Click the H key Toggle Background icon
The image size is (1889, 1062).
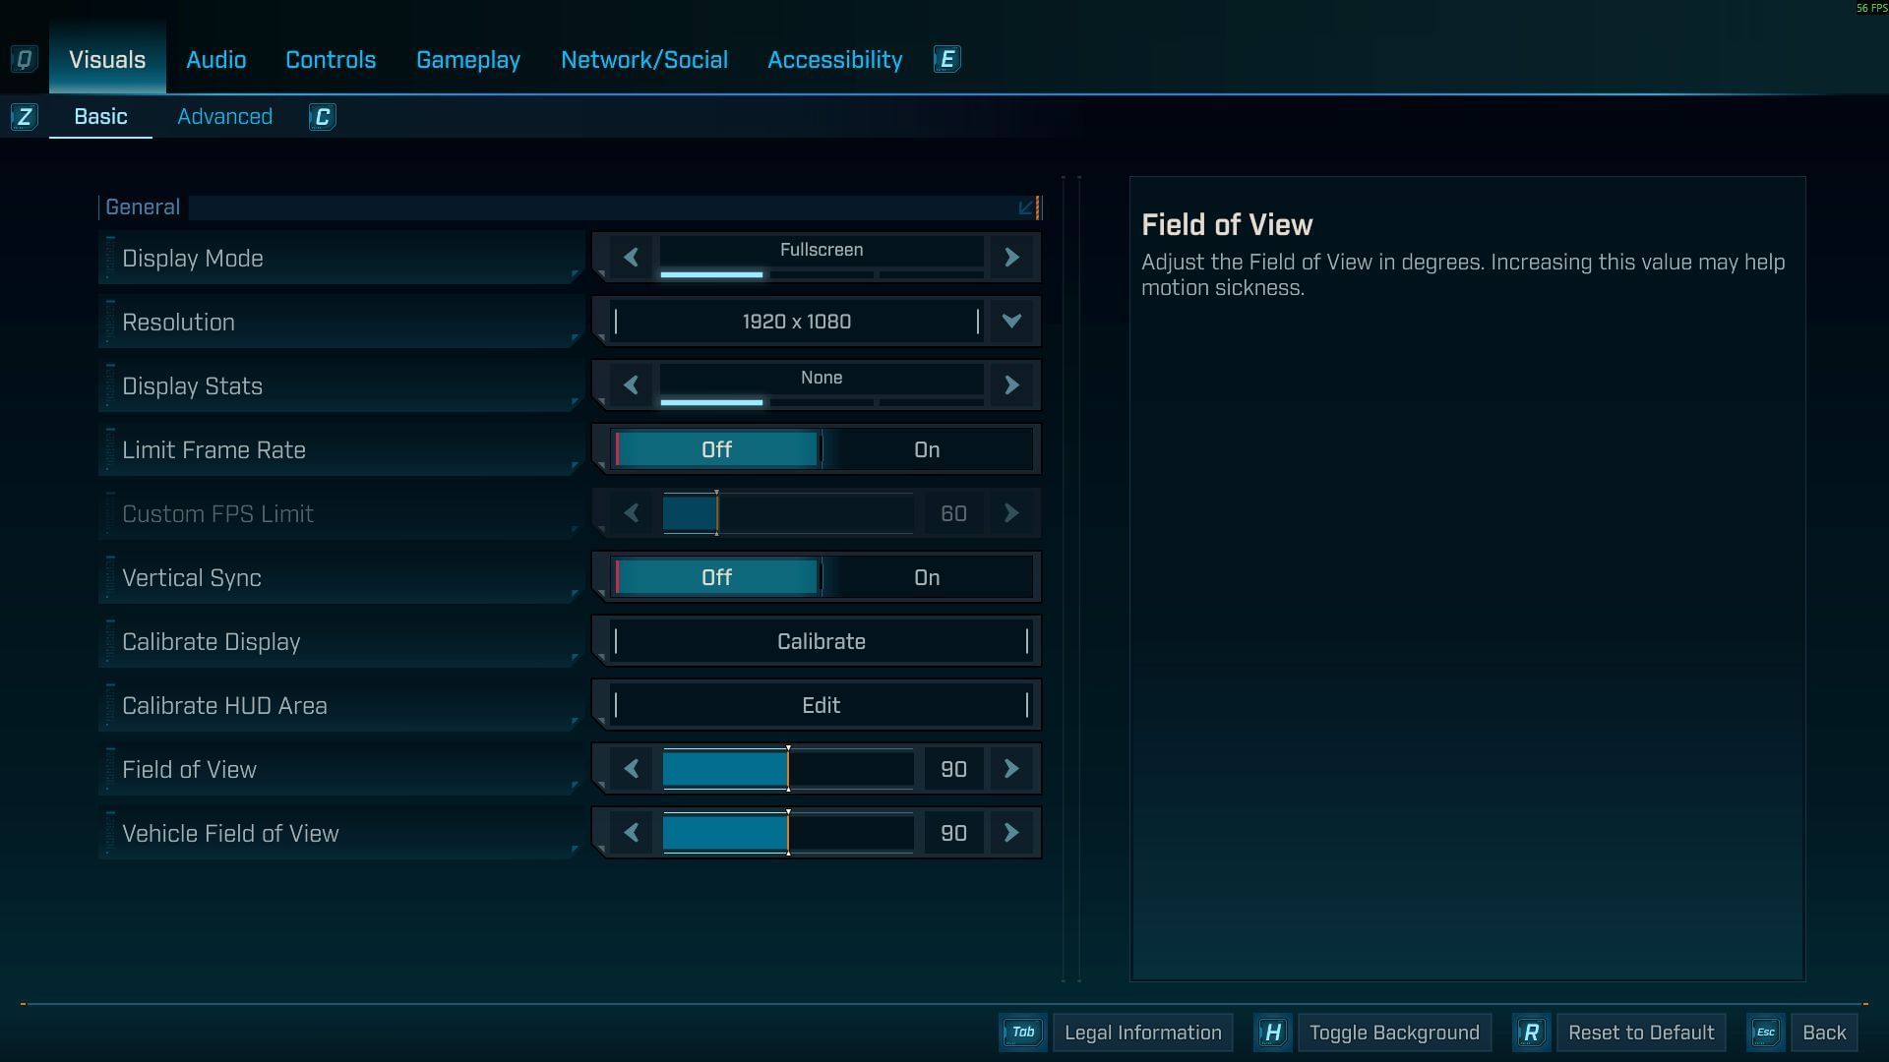[1272, 1032]
